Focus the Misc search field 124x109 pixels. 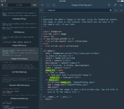pos(19,5)
